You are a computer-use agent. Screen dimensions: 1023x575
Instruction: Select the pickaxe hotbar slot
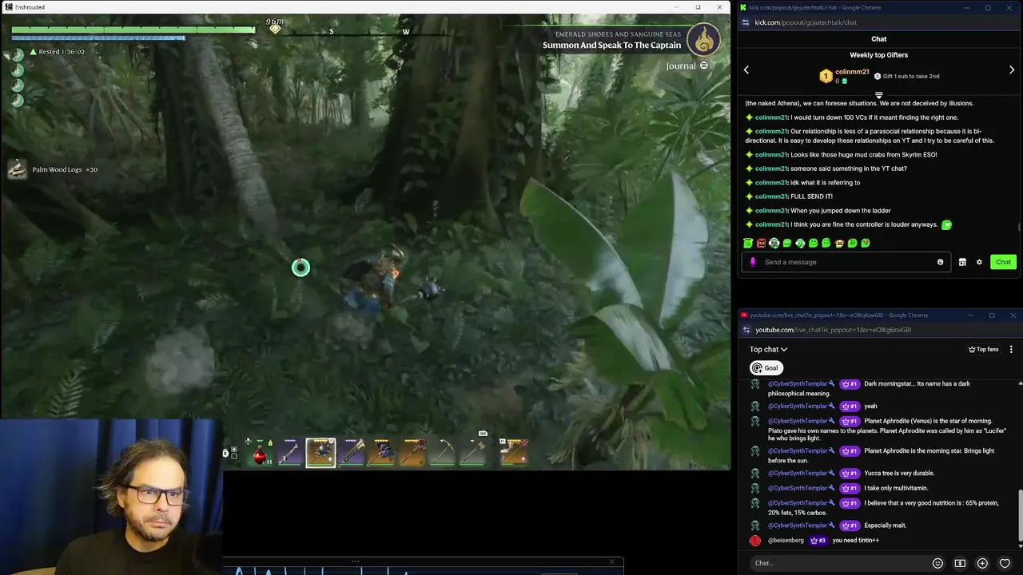(443, 453)
